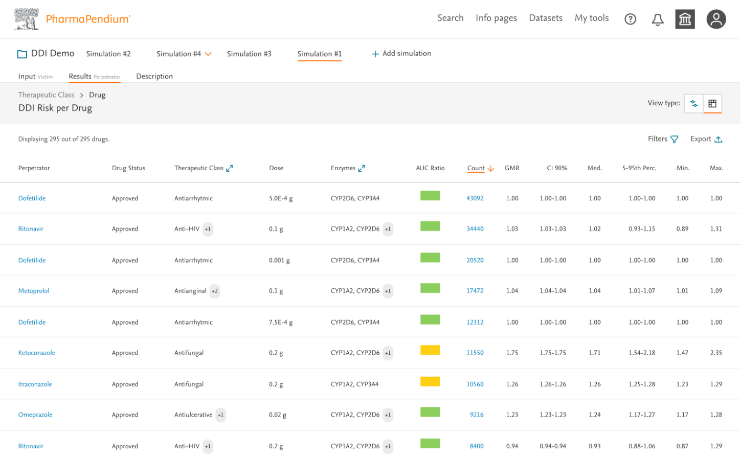
Task: Click the DDI Demo folder icon
Action: 22,54
